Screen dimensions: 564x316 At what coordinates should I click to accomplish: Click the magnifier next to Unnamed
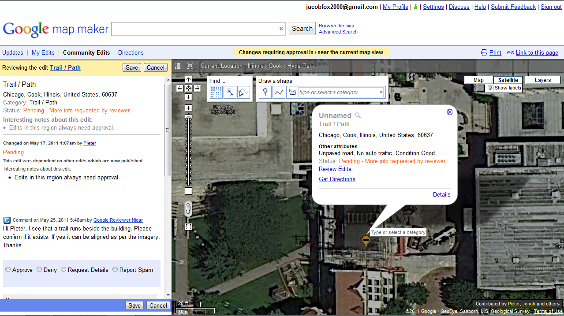click(358, 115)
